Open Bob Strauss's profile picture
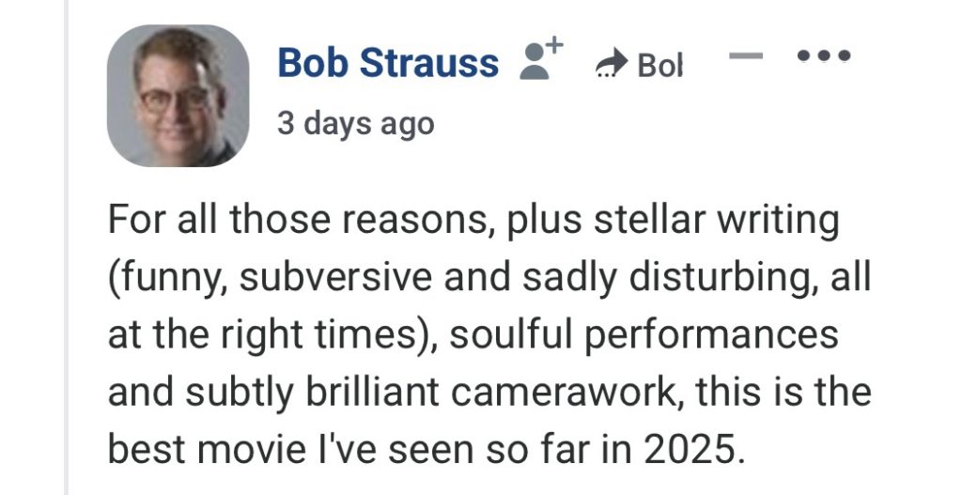 (178, 96)
